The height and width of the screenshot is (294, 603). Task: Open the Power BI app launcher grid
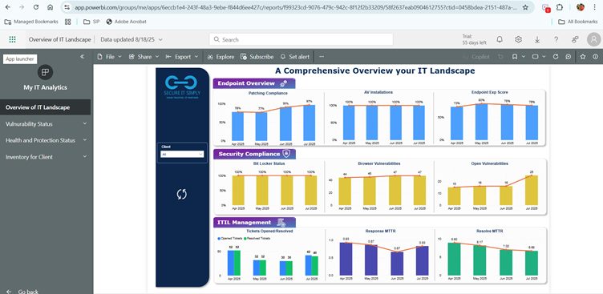click(12, 39)
